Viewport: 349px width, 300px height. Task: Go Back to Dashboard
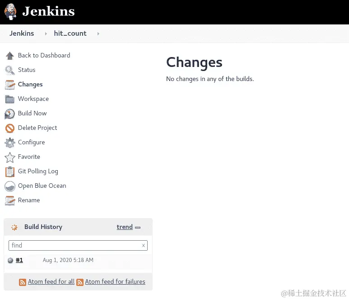pyautogui.click(x=44, y=55)
